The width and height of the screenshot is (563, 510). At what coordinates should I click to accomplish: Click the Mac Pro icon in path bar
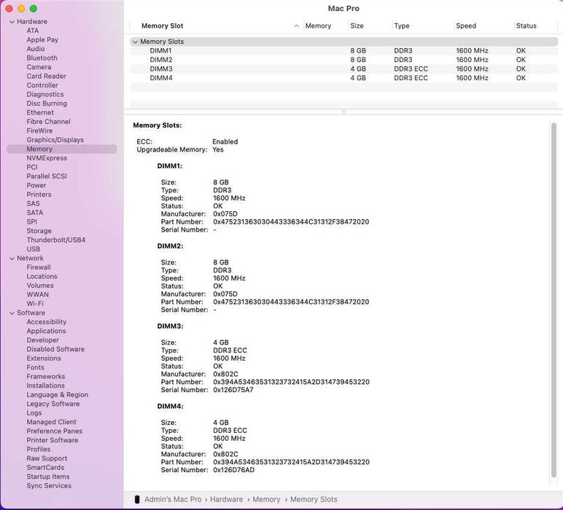(x=137, y=499)
